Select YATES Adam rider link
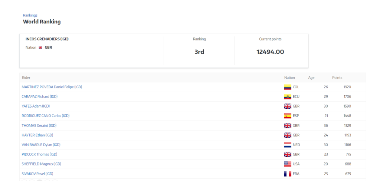The image size is (380, 181). [36, 106]
